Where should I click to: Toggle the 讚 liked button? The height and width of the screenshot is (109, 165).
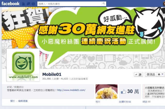click(138, 74)
